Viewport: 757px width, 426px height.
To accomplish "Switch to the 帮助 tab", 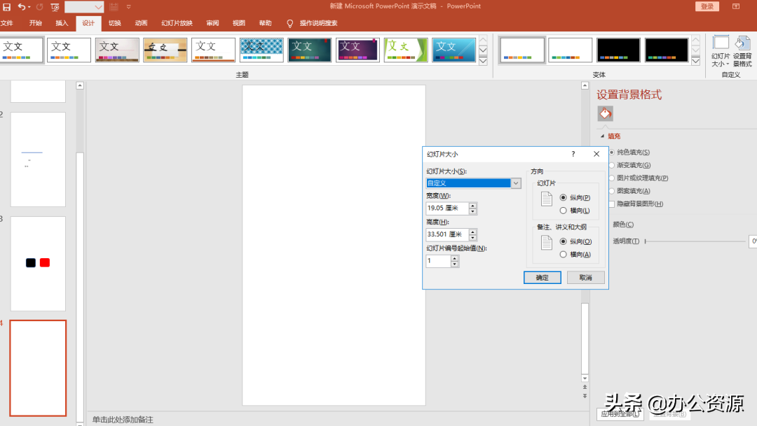I will tap(265, 23).
